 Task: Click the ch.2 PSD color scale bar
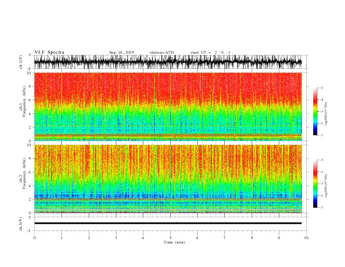click(x=315, y=184)
